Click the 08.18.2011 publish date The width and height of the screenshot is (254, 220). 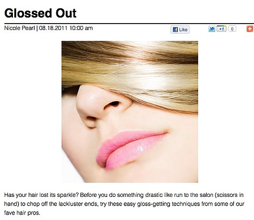(53, 28)
